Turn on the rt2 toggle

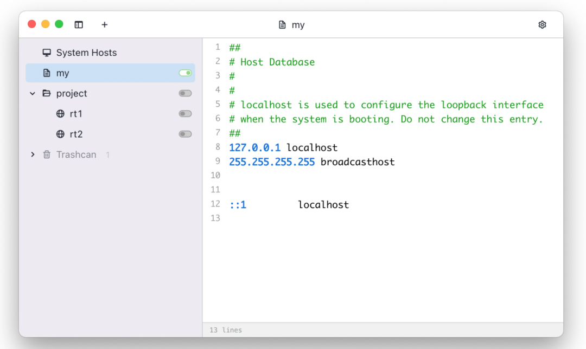click(186, 134)
